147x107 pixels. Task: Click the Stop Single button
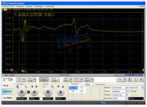55,80
